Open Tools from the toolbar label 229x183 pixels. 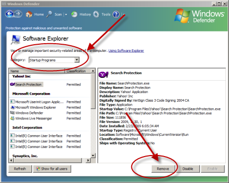(x=106, y=14)
